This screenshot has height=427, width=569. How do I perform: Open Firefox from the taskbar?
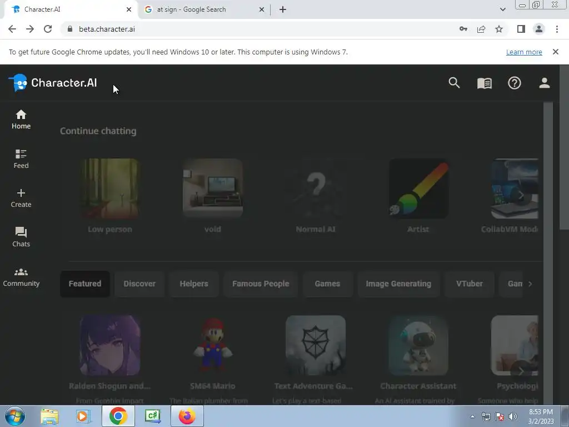(x=187, y=416)
